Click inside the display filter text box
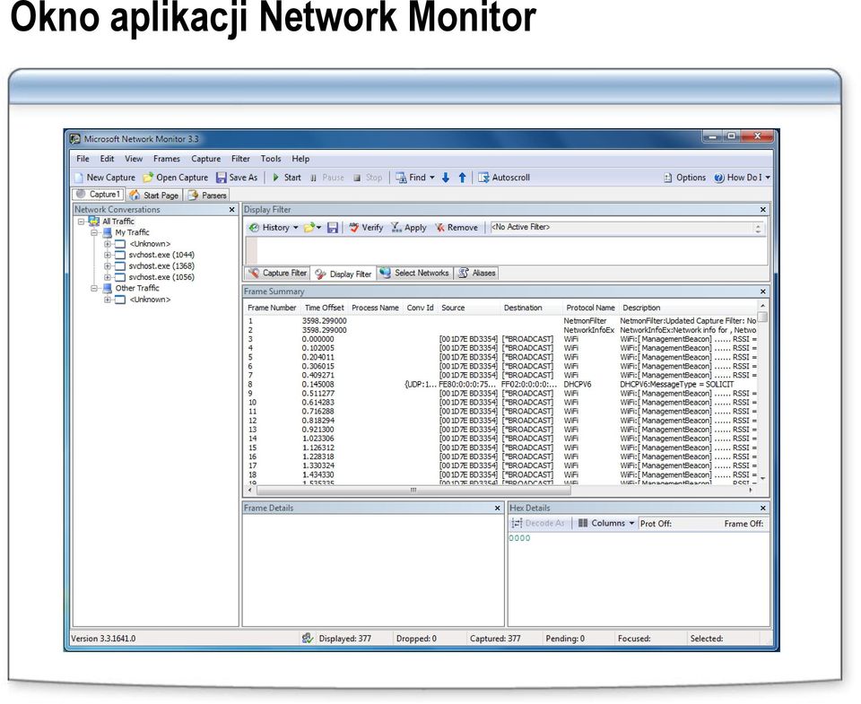 (x=512, y=251)
